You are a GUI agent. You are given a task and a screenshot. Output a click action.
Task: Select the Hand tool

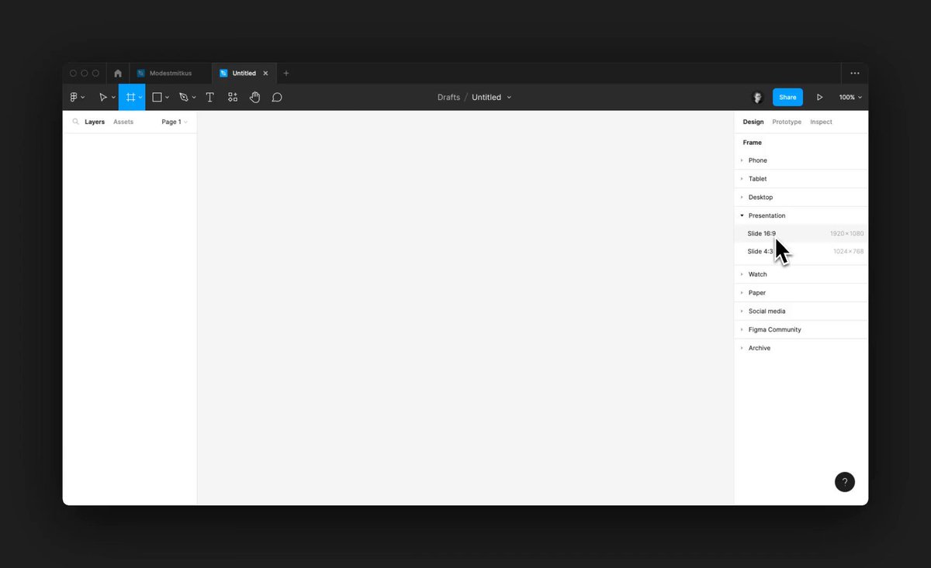[254, 98]
